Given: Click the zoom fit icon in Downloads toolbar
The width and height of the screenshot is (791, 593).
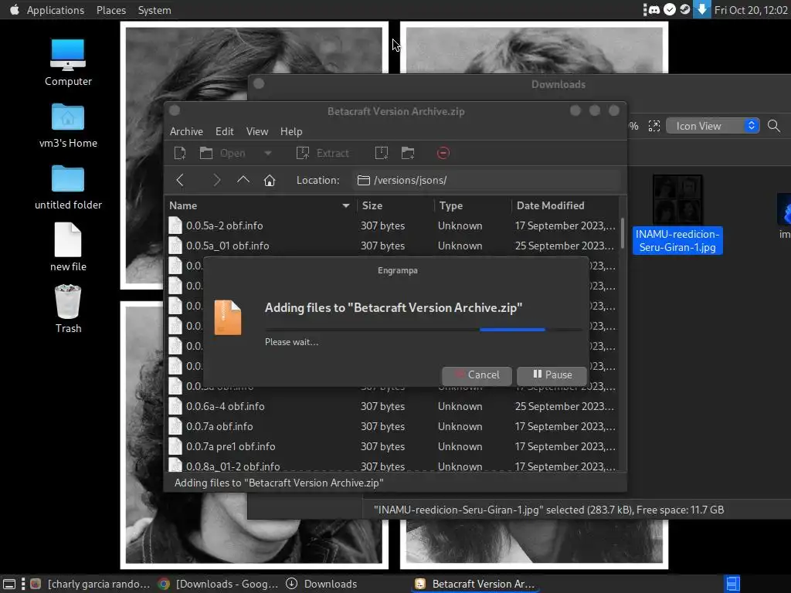Looking at the screenshot, I should 654,126.
